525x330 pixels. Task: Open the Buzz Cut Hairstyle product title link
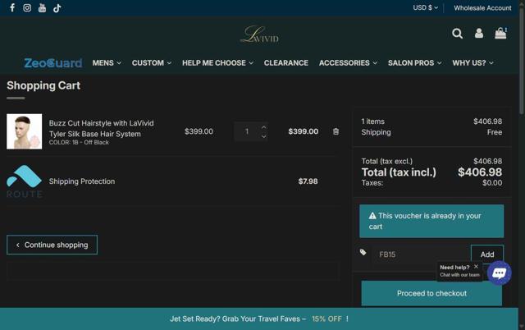click(x=101, y=128)
